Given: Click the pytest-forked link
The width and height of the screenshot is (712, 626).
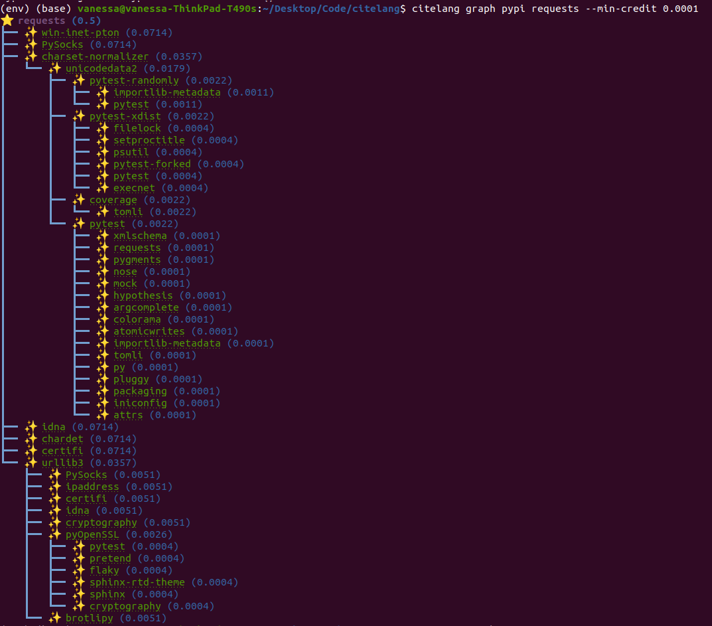Looking at the screenshot, I should (152, 164).
